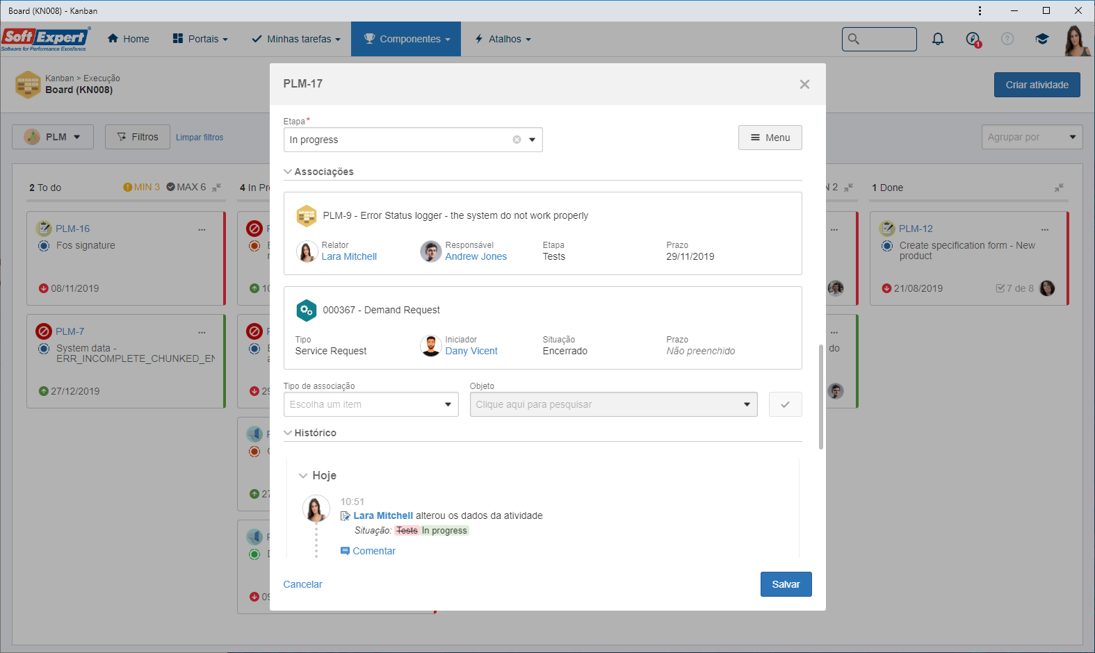Screen dimensions: 1095x653
Task: Open the PLM-7 card options ellipsis
Action: pyautogui.click(x=202, y=332)
